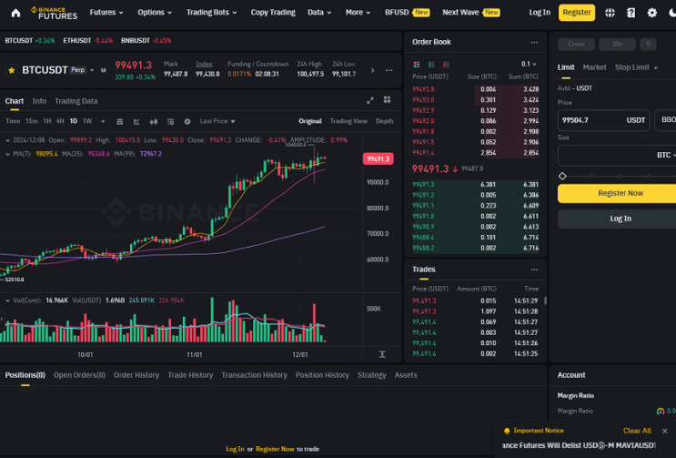Open the chart indicators icon
The width and height of the screenshot is (676, 458).
170,122
